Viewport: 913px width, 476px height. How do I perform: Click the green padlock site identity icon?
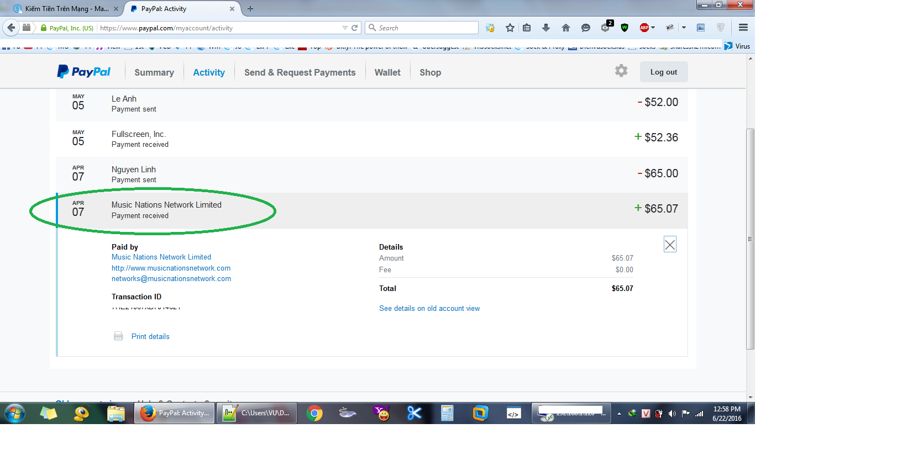pyautogui.click(x=44, y=28)
